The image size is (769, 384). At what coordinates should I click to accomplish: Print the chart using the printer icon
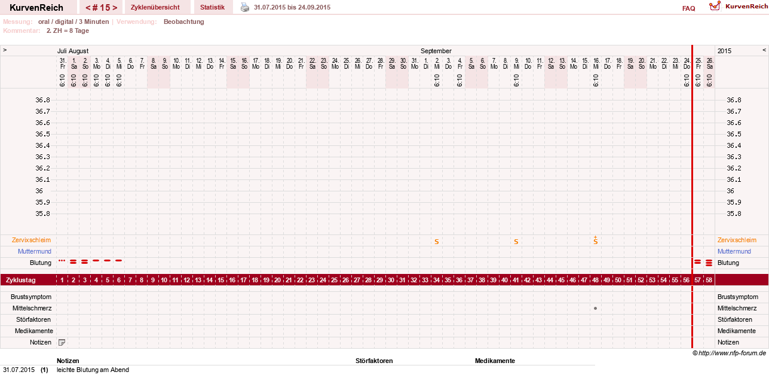click(245, 7)
